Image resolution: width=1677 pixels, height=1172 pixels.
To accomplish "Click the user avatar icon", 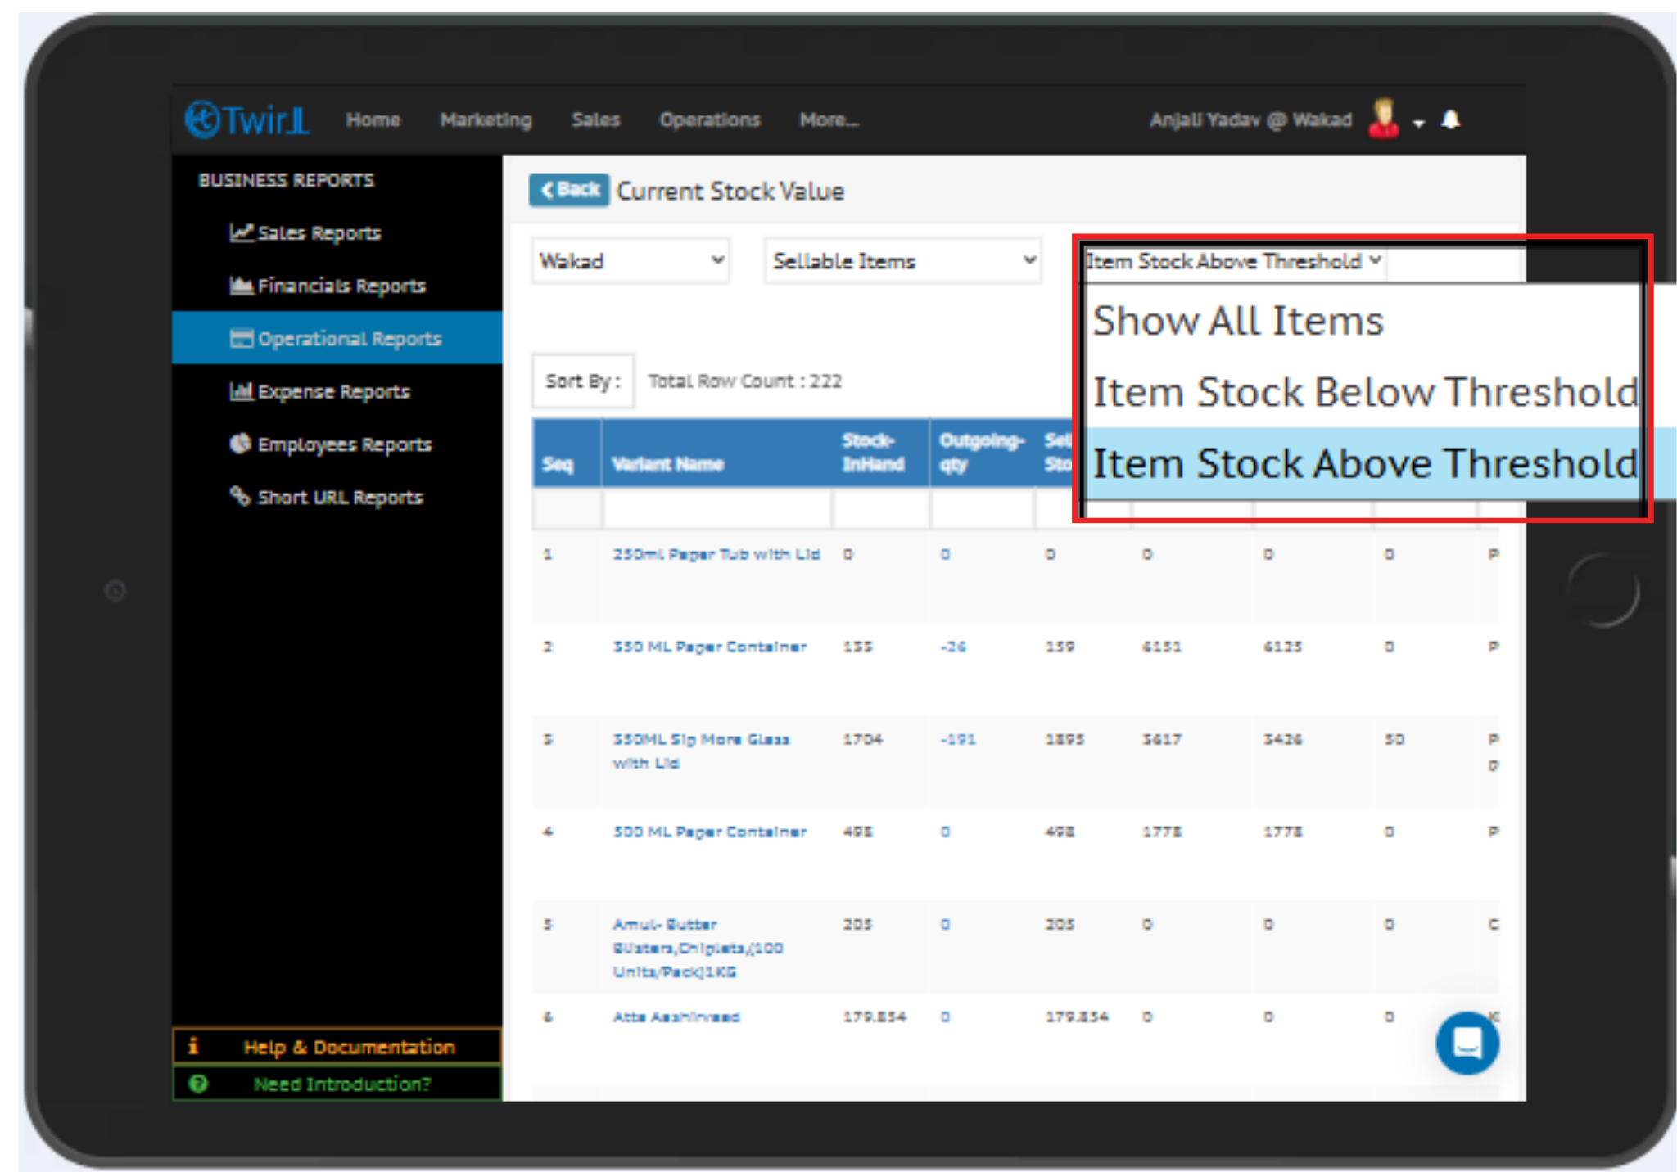I will [1383, 119].
